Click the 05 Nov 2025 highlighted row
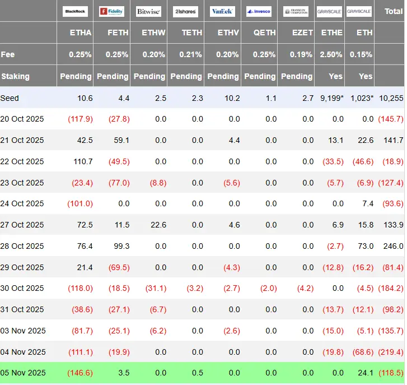 pyautogui.click(x=202, y=373)
